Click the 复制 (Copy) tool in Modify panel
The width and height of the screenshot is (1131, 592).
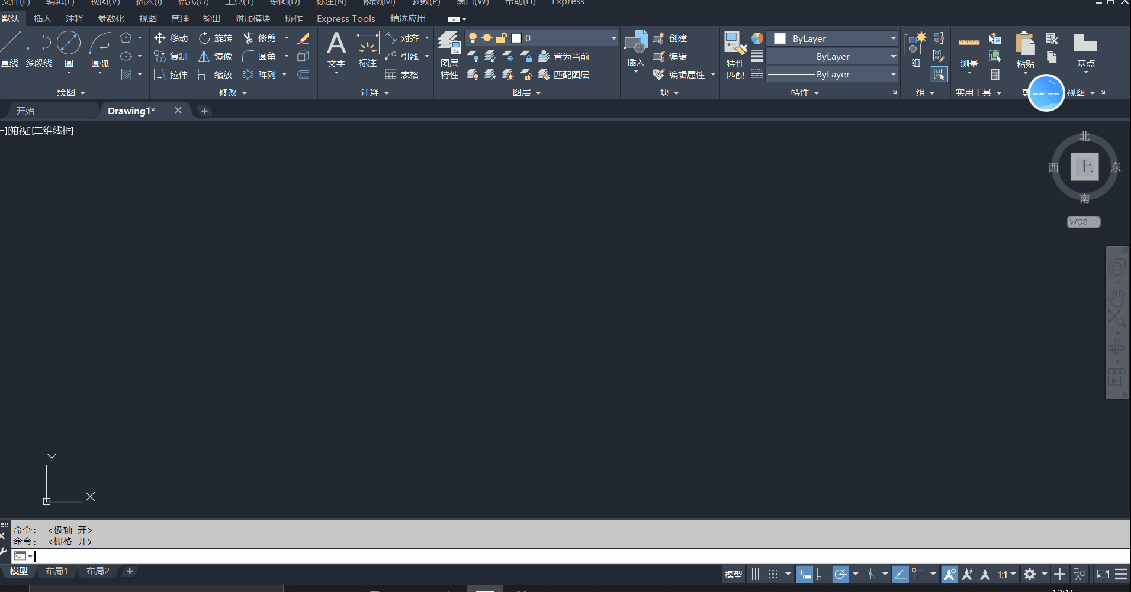tap(171, 57)
